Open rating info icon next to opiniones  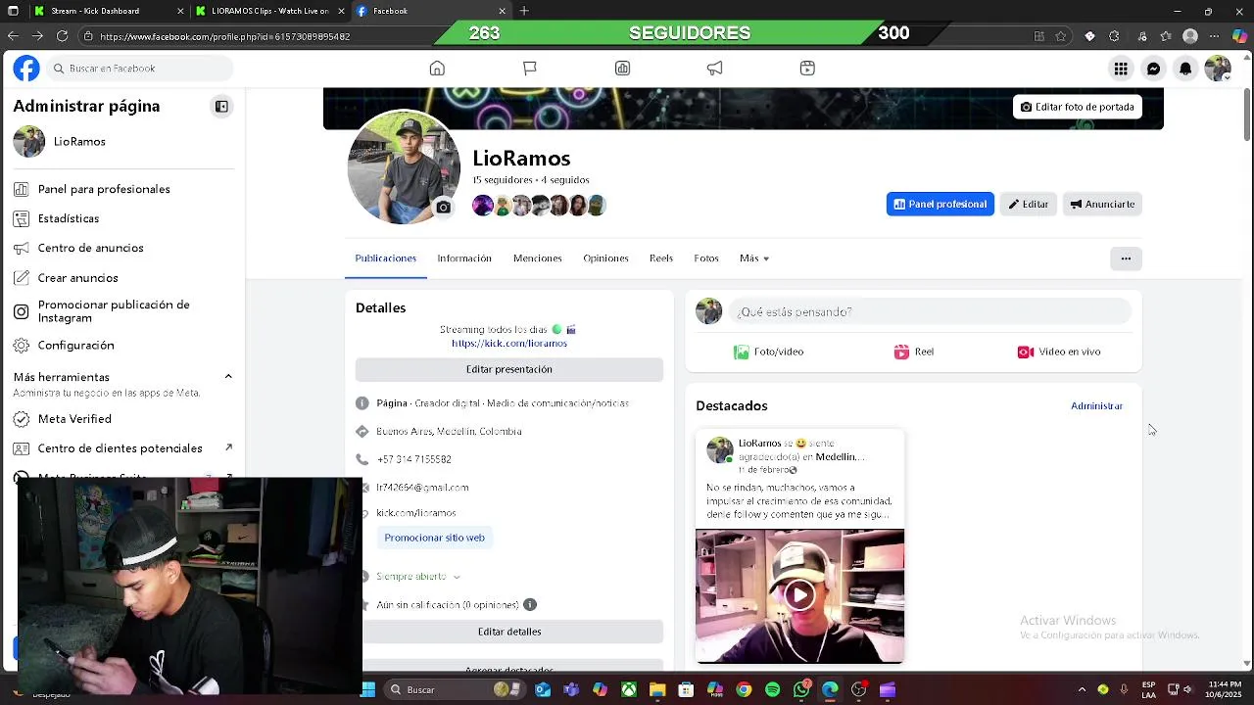[x=530, y=604]
